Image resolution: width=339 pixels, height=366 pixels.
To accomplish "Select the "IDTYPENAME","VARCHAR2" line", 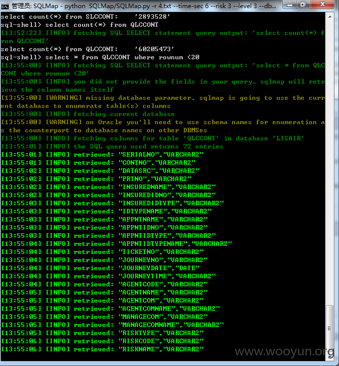I will coord(106,211).
